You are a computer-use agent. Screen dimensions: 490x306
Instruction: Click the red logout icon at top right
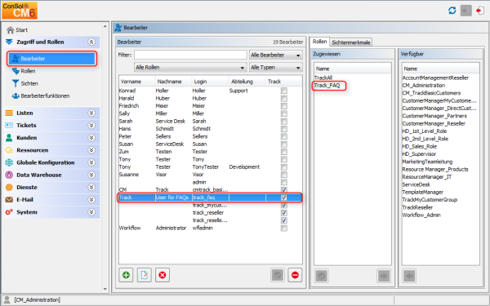point(479,11)
